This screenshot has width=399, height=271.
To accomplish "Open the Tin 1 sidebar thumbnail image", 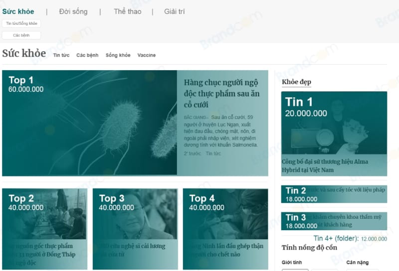I will pyautogui.click(x=334, y=123).
